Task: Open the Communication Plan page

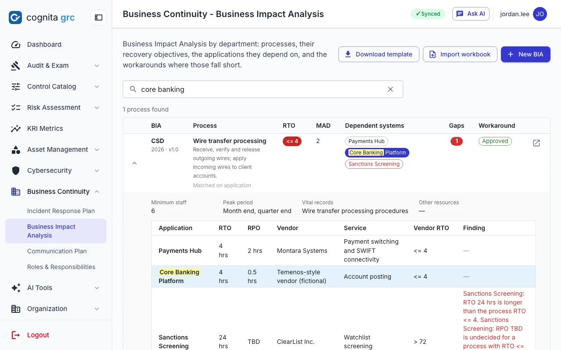Action: coord(57,251)
